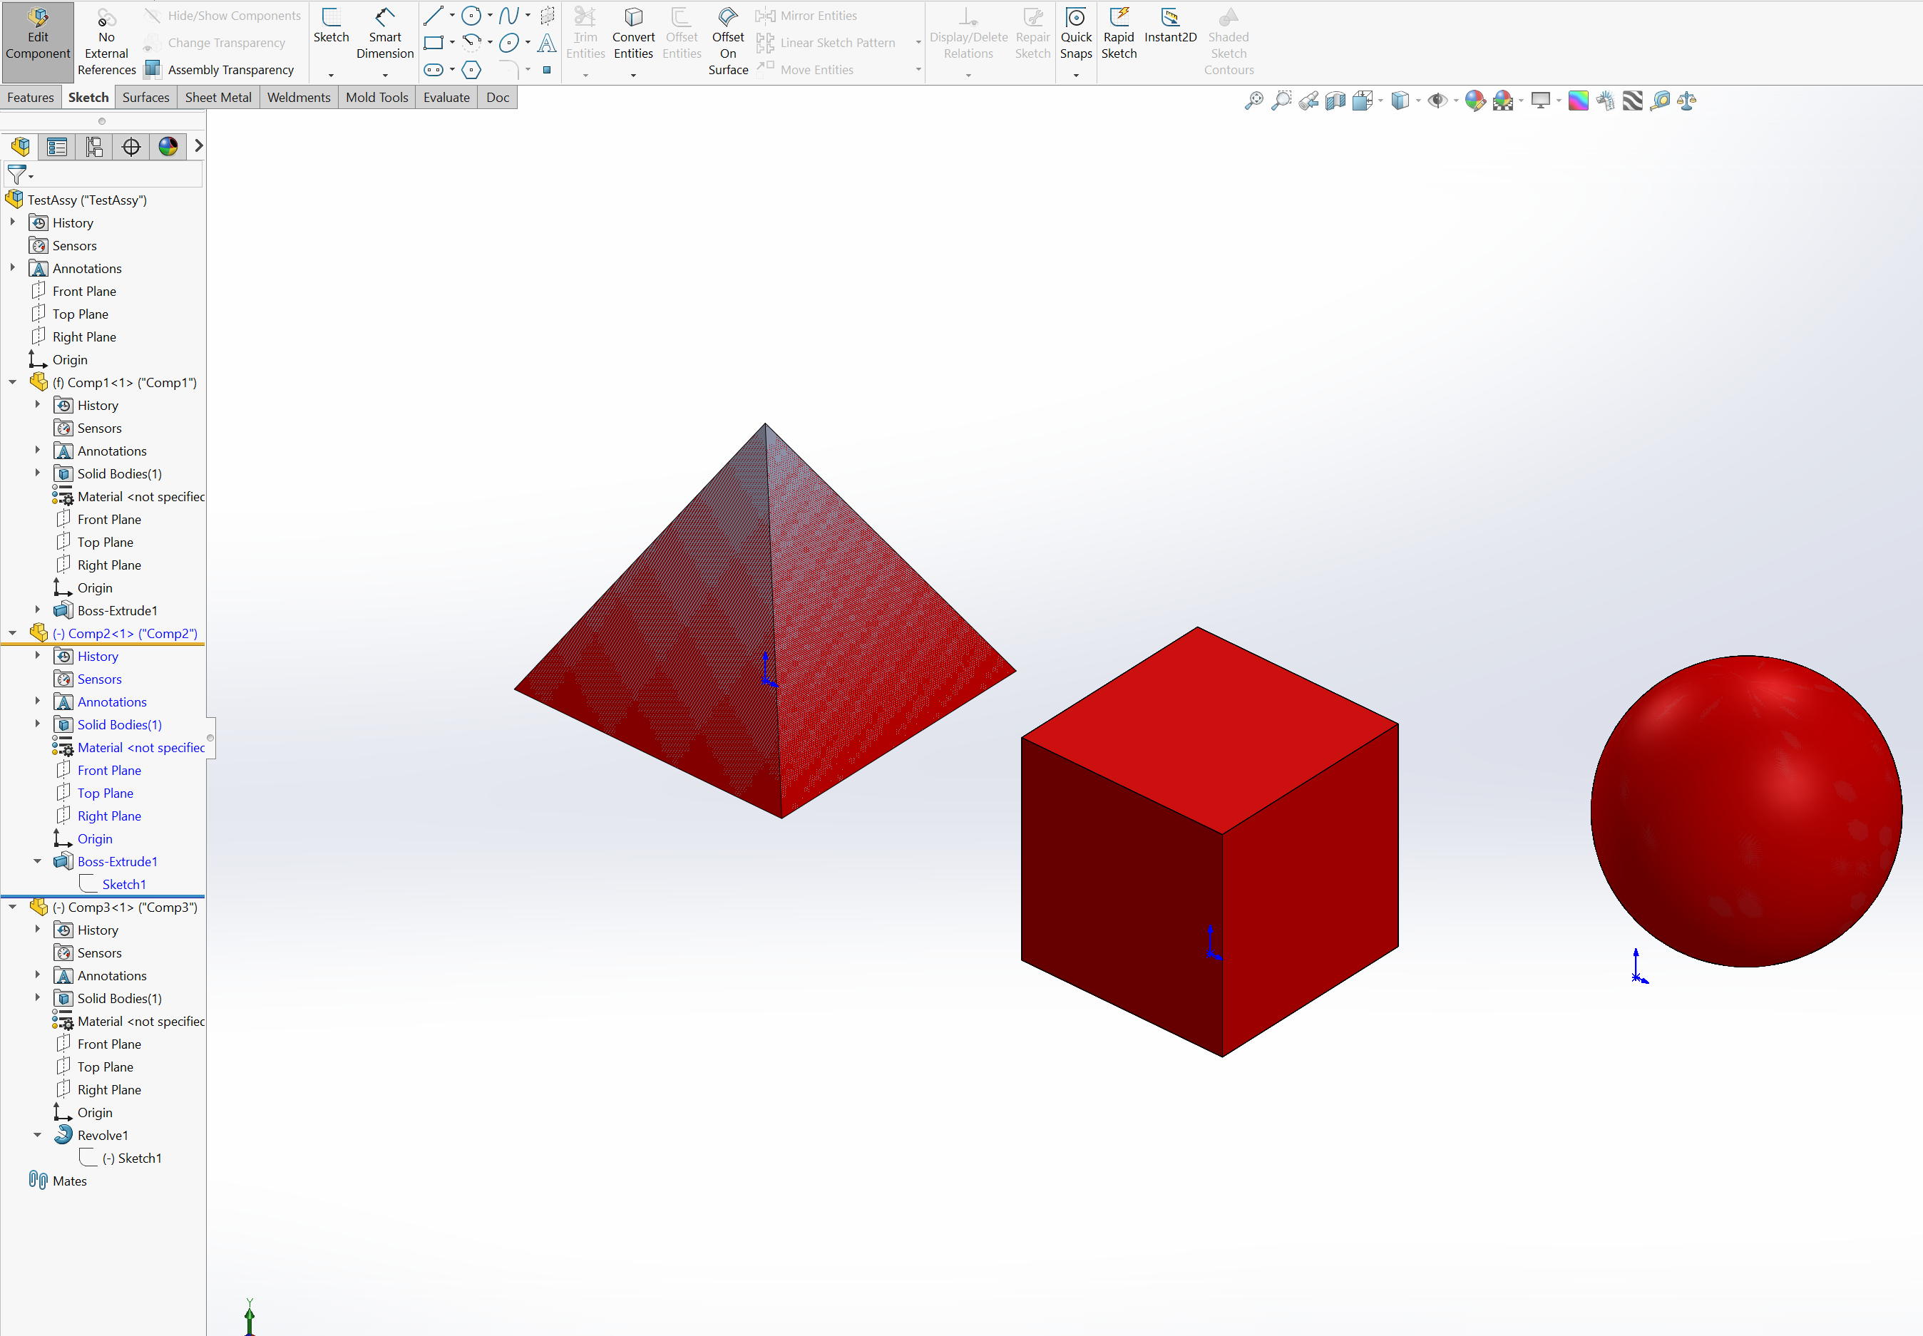The image size is (1923, 1336).
Task: Collapse the Comp3<1> tree node
Action: 13,907
